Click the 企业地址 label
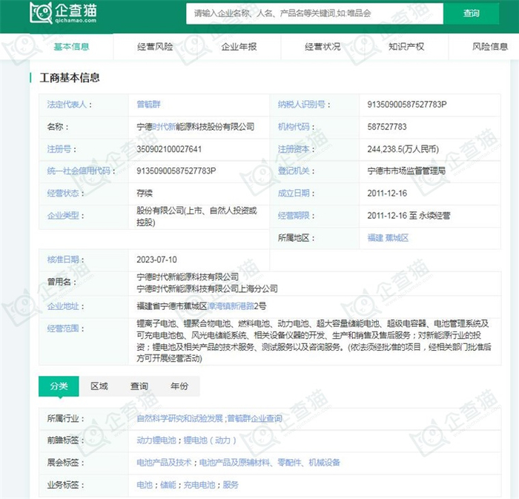Screen dimensions: 519x499 [63, 306]
